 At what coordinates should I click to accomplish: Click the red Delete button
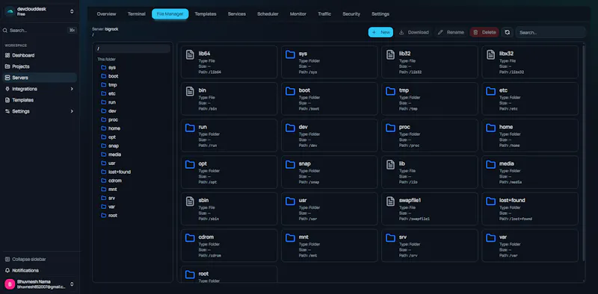point(484,32)
